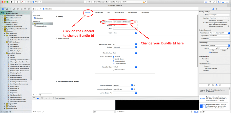Switch to the Version editor
Screen dimensions: 231x113
[x=214, y=2]
